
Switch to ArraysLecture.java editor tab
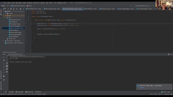coord(108,9)
